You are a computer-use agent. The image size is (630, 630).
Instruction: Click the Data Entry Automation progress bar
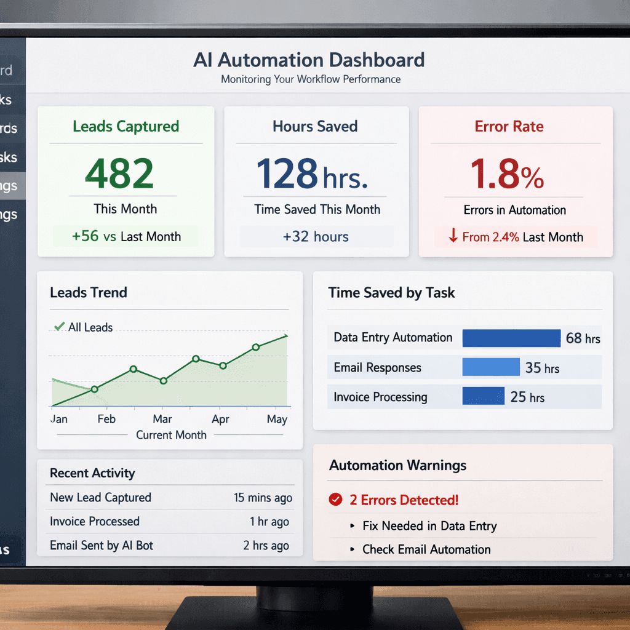click(511, 338)
